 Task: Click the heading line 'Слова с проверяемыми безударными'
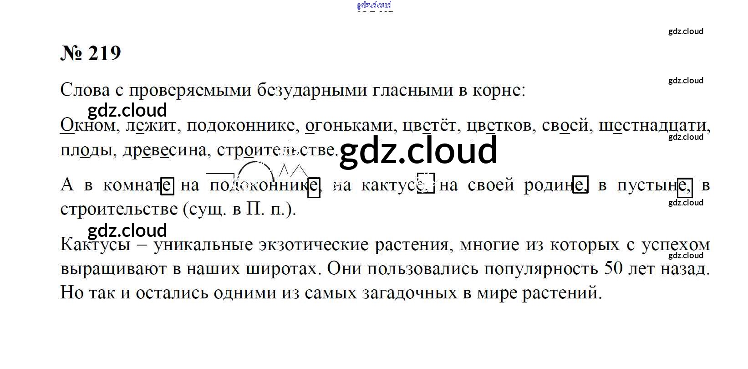[292, 90]
